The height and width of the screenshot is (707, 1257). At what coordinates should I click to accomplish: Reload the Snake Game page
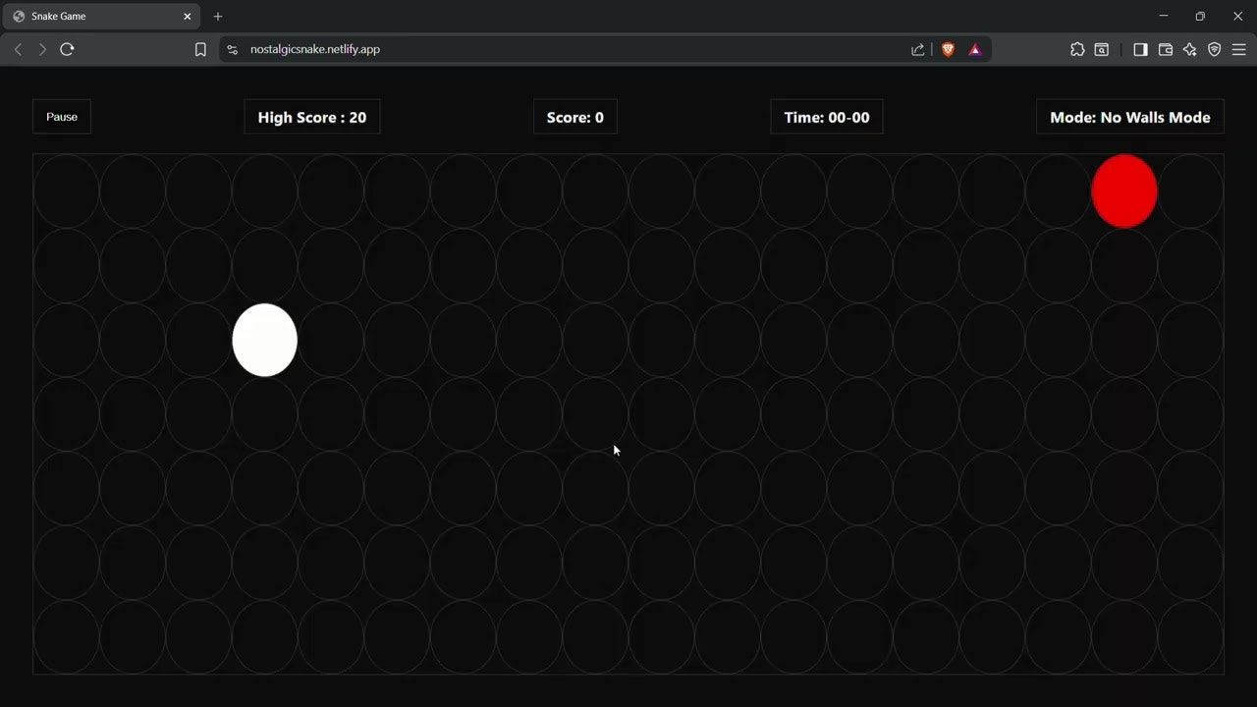coord(67,49)
